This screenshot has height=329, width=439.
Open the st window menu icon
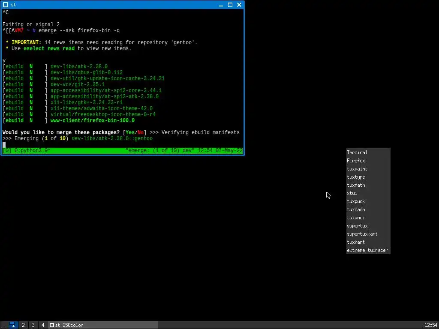[x=5, y=5]
